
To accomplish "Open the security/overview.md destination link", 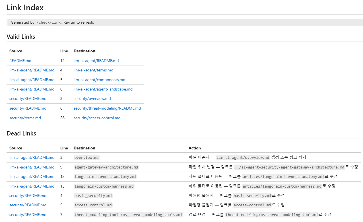I will [x=92, y=98].
